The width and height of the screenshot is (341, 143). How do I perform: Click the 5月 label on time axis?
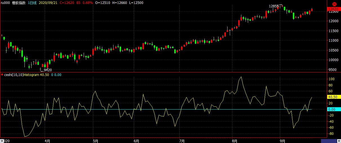click(95, 140)
